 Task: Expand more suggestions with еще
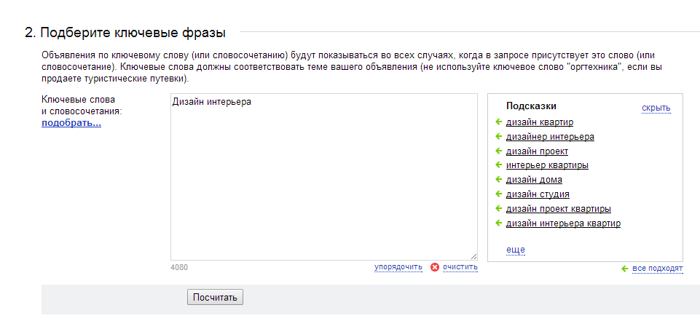pyautogui.click(x=516, y=250)
